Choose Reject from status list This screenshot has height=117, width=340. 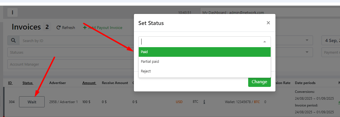pyautogui.click(x=204, y=71)
